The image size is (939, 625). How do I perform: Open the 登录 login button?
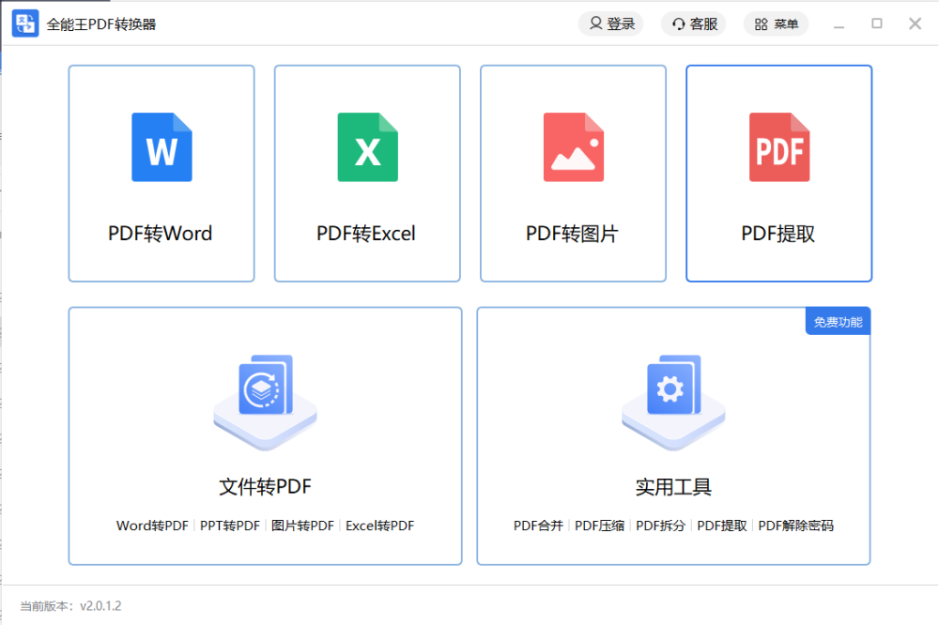(x=610, y=23)
